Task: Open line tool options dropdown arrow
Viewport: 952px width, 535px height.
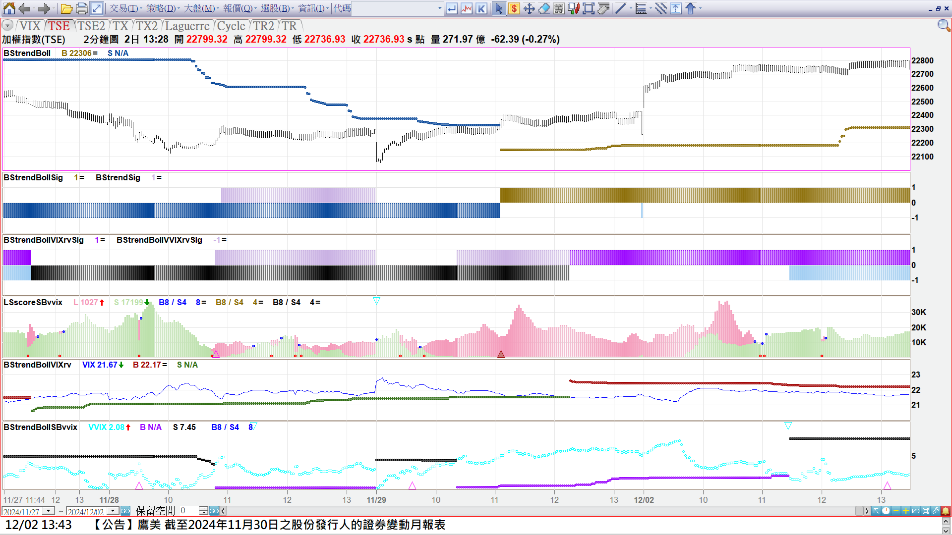Action: (630, 8)
